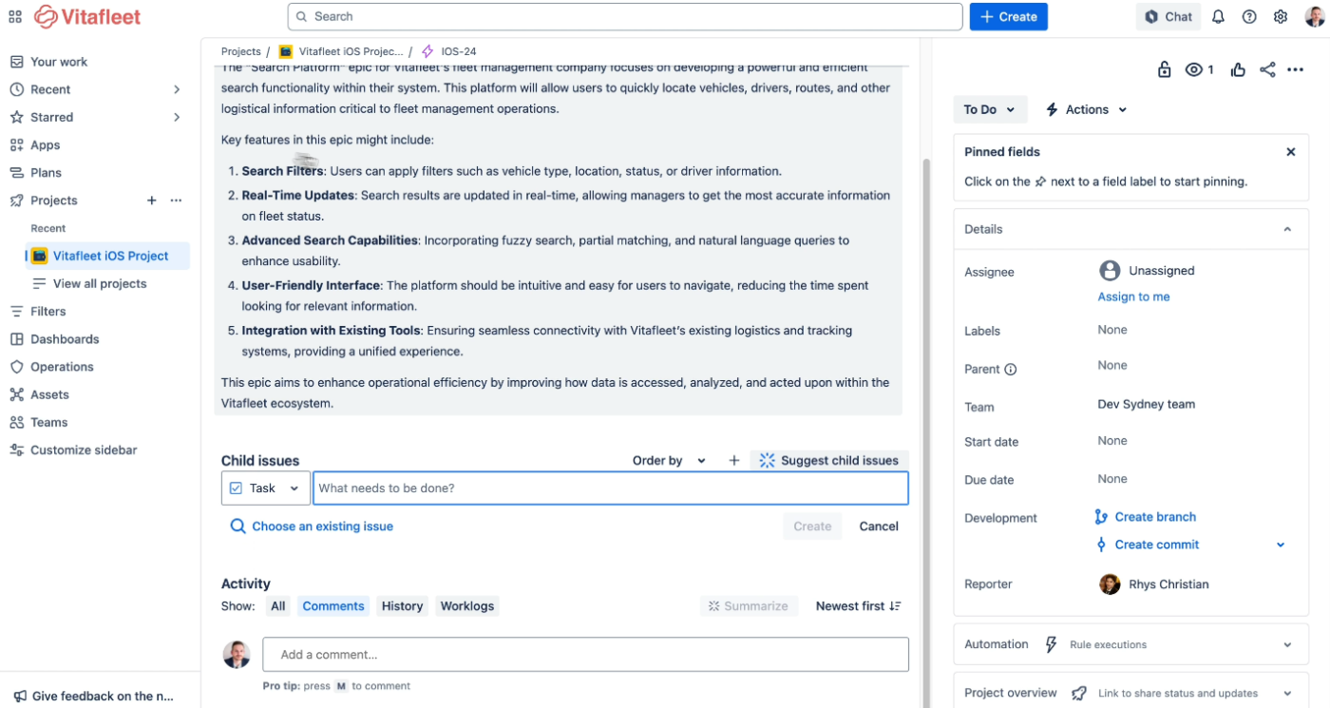Open the To Do status dropdown
This screenshot has width=1330, height=708.
click(x=990, y=109)
